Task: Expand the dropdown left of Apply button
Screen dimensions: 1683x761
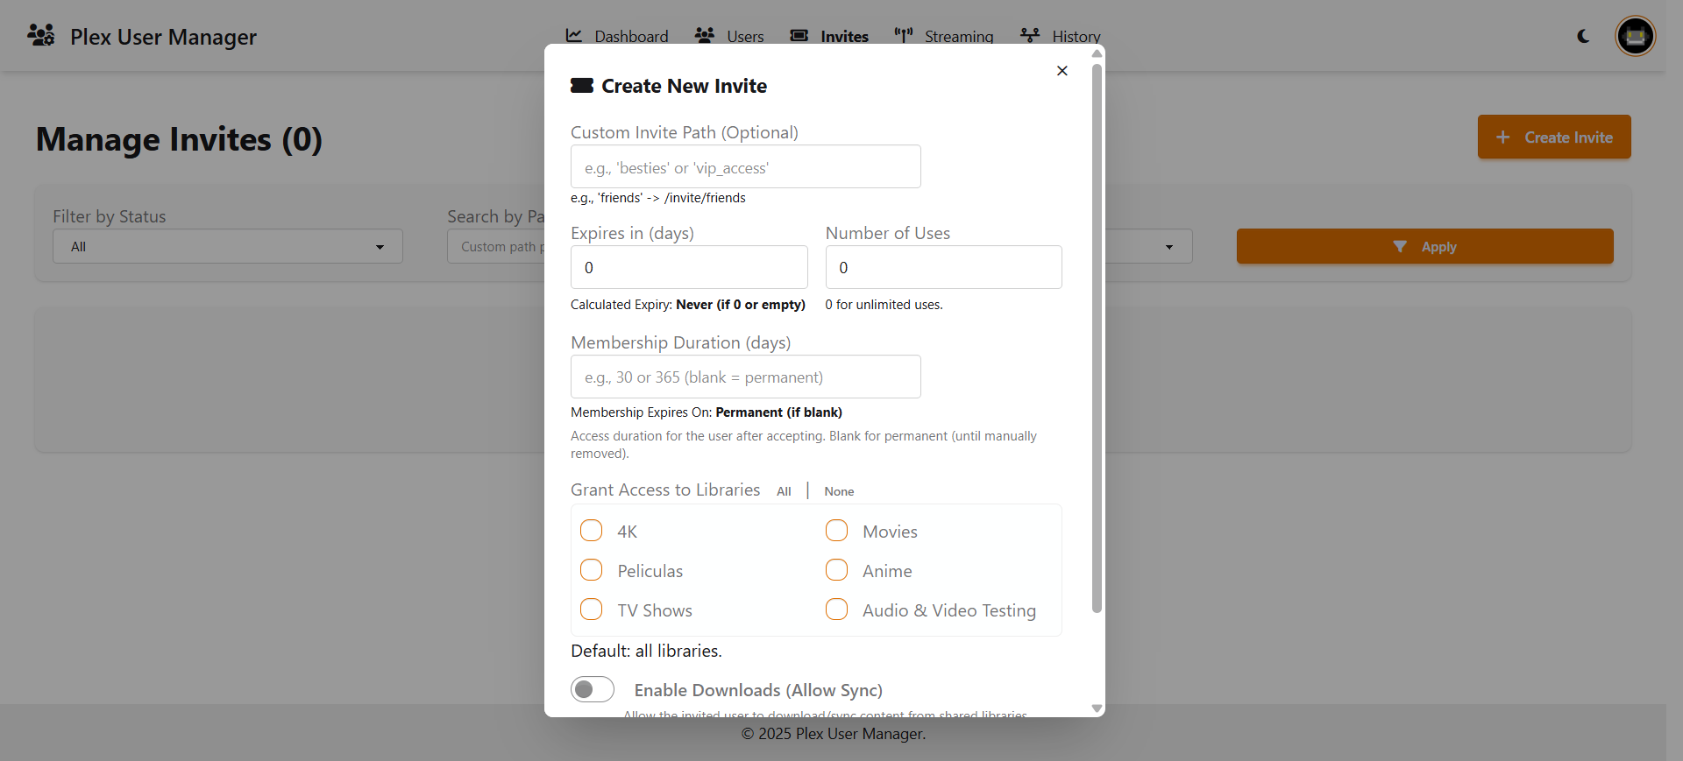Action: [1148, 246]
